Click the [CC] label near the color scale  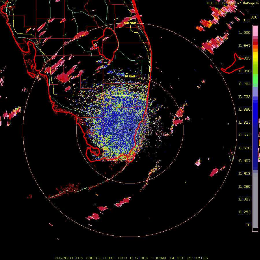pyautogui.click(x=246, y=20)
